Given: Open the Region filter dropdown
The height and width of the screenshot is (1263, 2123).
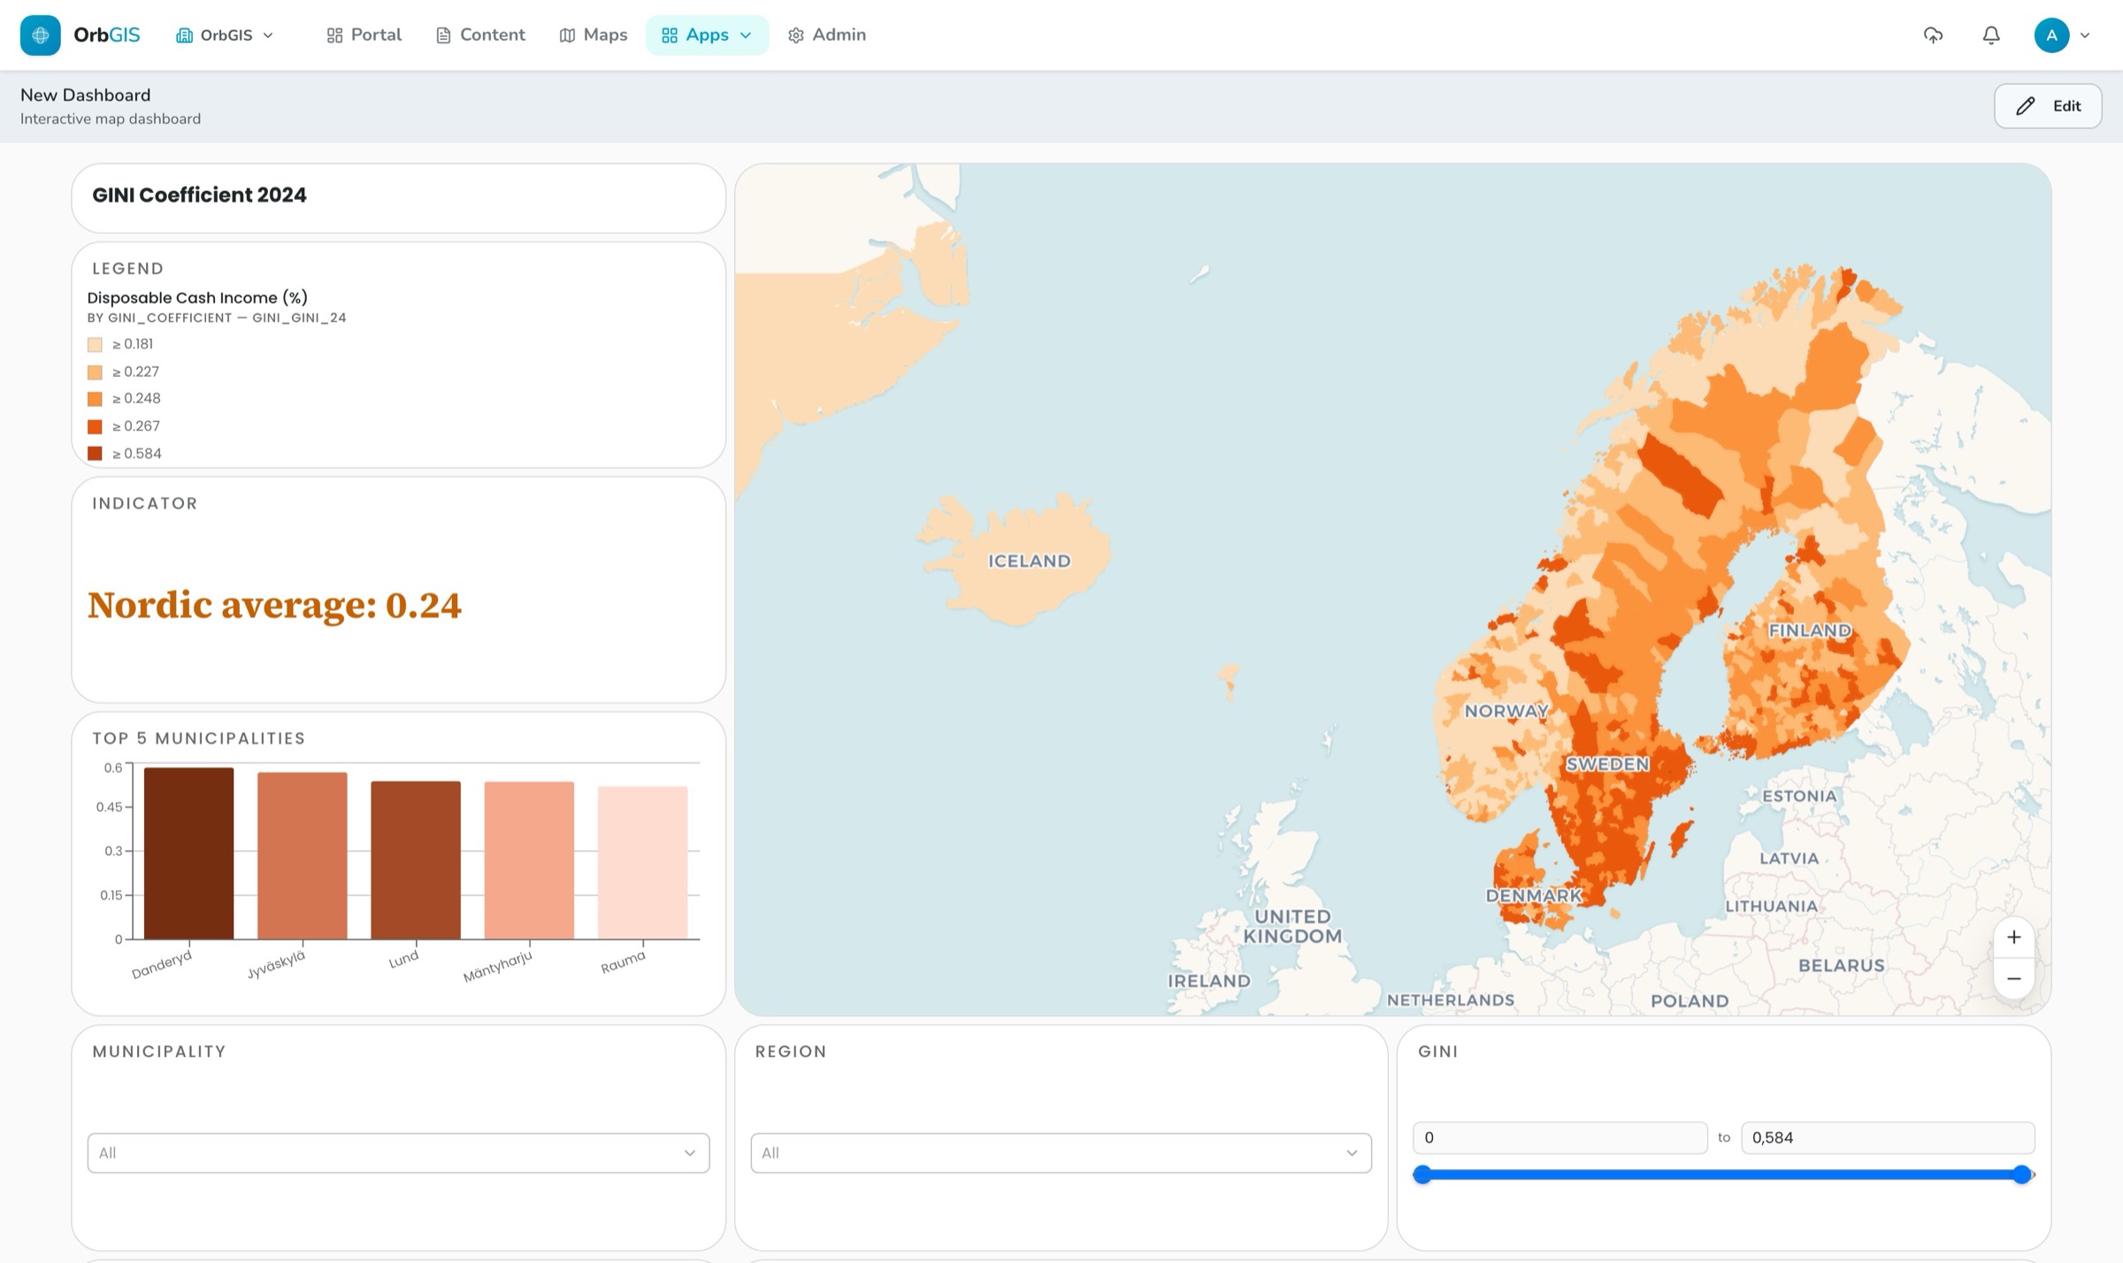Looking at the screenshot, I should (x=1061, y=1152).
